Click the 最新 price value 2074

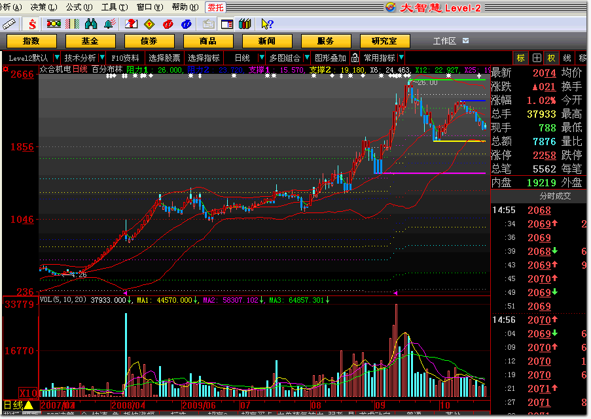coord(545,73)
